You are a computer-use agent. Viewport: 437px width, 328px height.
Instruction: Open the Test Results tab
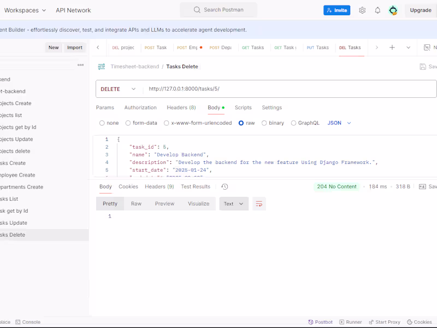click(196, 186)
